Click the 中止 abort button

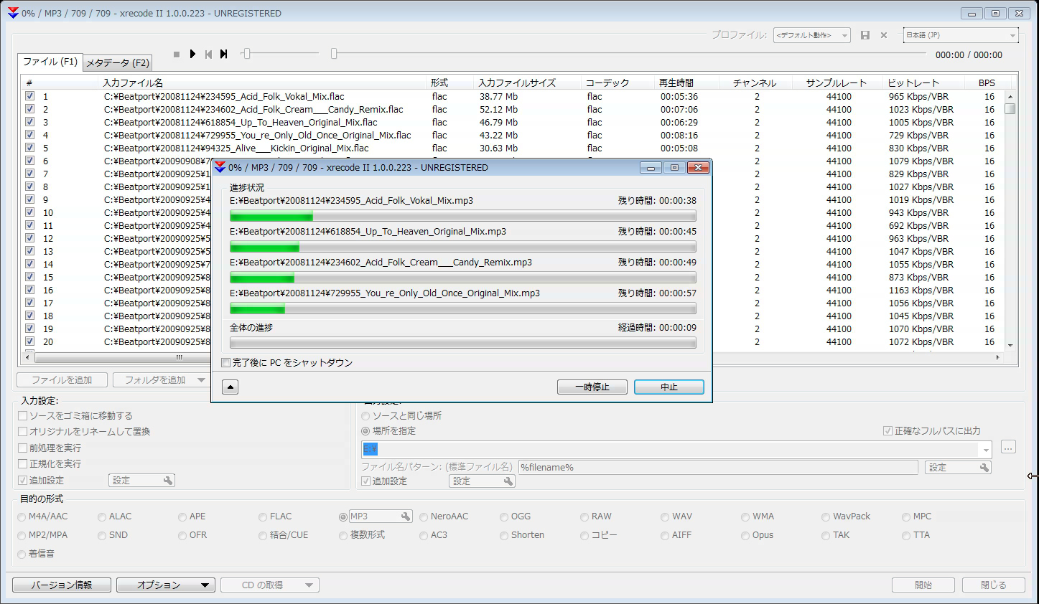coord(669,387)
